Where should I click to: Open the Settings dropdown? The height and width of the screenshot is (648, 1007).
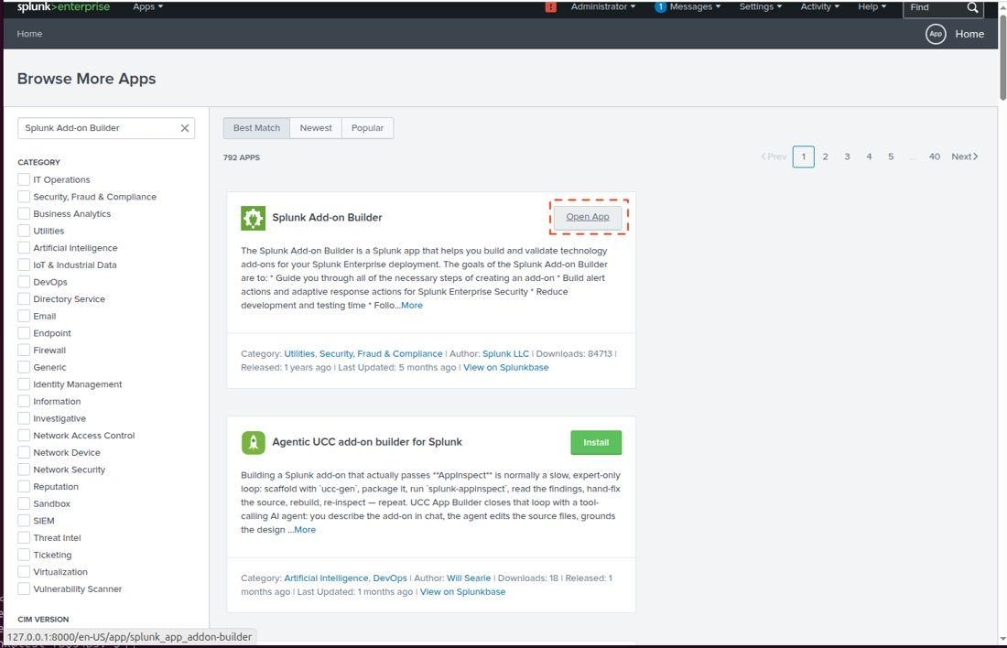pyautogui.click(x=761, y=7)
